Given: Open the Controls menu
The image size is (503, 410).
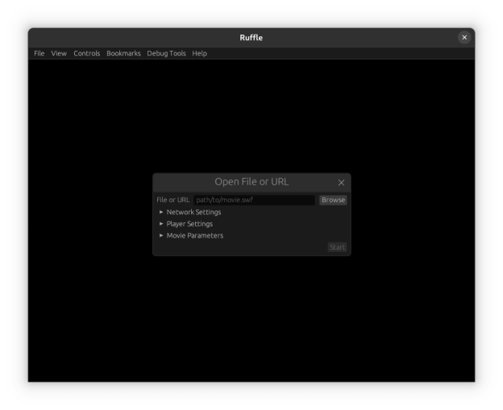Looking at the screenshot, I should click(x=87, y=53).
